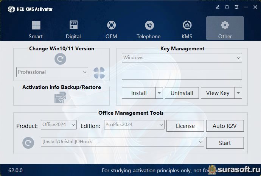Click the four-leaf clover icon
This screenshot has width=261, height=176.
[99, 73]
